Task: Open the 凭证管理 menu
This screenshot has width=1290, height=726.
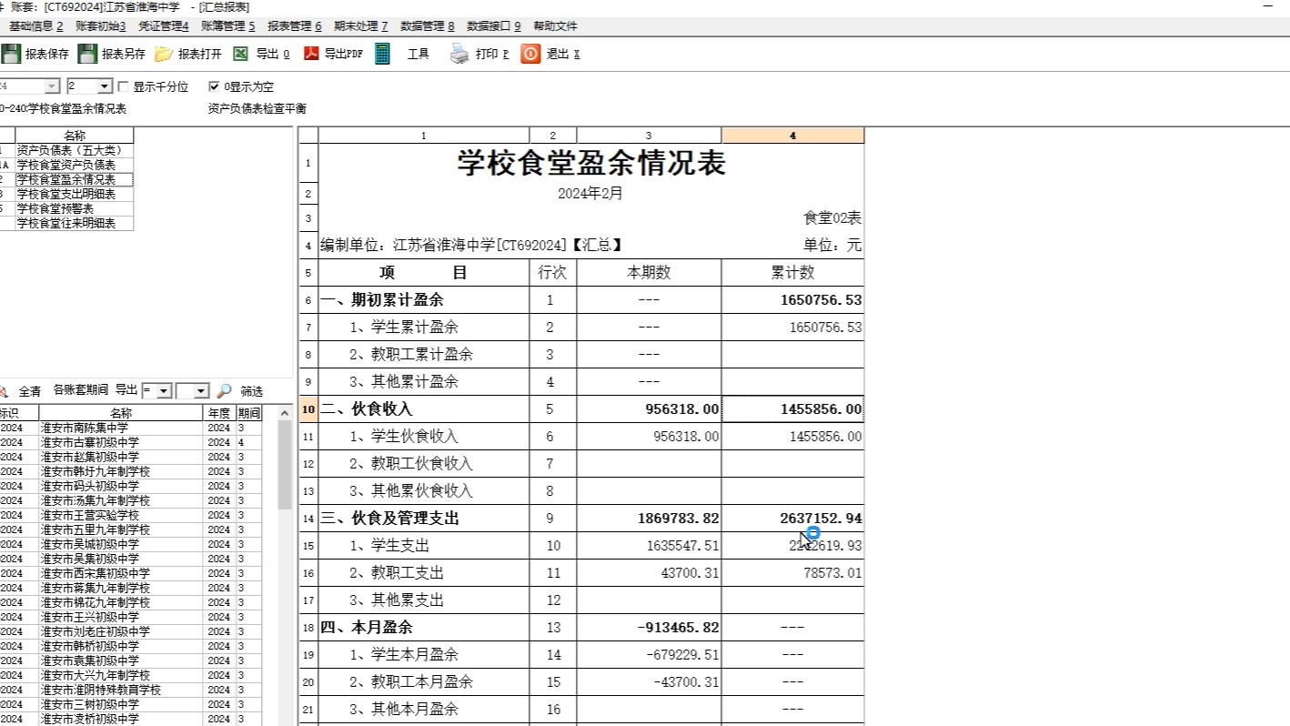Action: [x=164, y=26]
